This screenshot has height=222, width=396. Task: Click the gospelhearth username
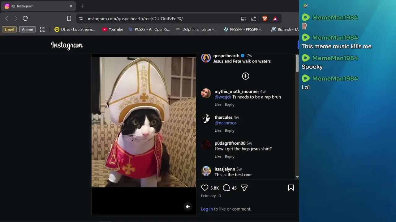226,56
